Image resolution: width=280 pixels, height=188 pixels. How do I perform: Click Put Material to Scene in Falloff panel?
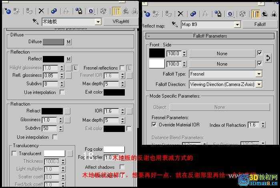(x=156, y=14)
